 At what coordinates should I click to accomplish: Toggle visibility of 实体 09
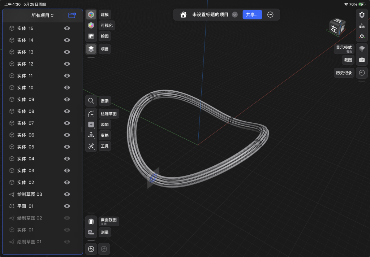(67, 100)
